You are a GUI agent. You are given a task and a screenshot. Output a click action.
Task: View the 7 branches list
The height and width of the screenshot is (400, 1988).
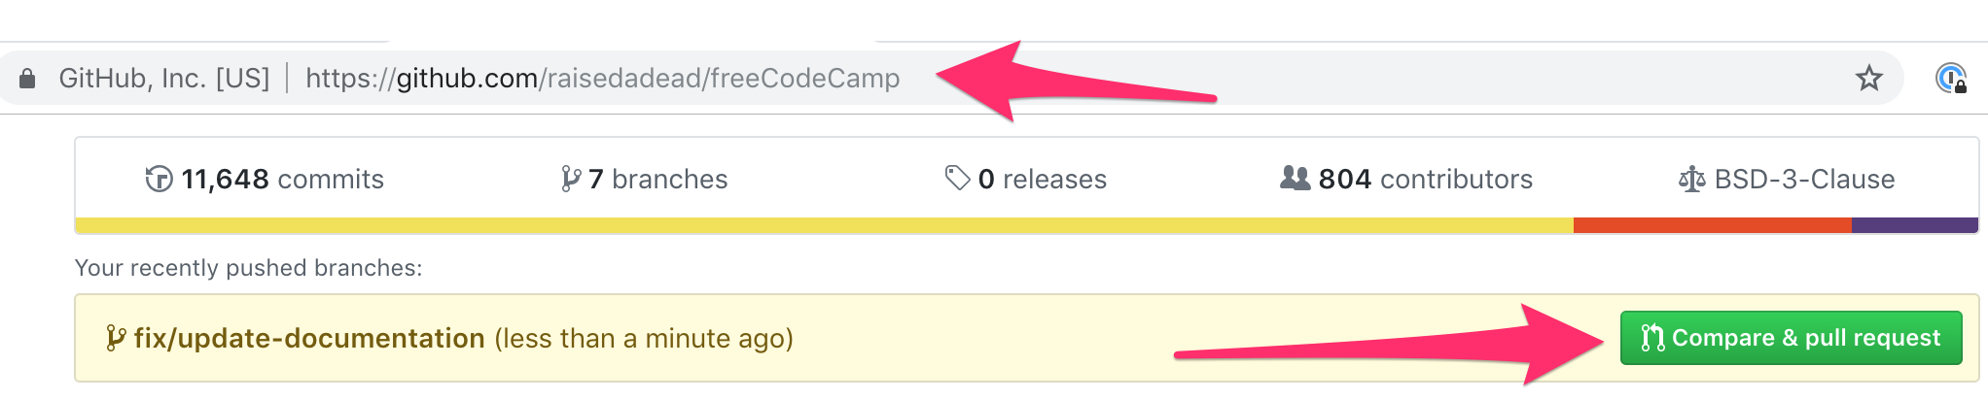coord(658,180)
